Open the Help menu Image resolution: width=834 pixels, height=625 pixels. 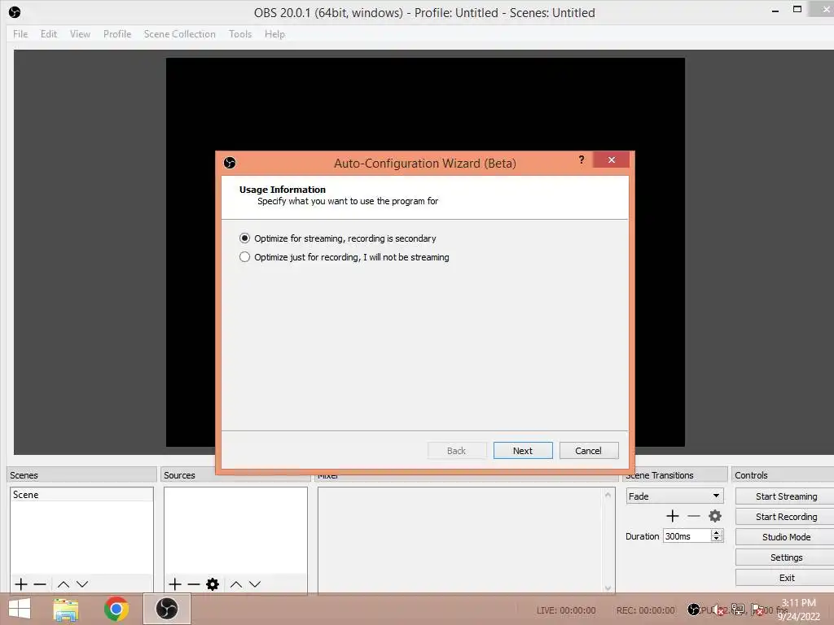[274, 34]
